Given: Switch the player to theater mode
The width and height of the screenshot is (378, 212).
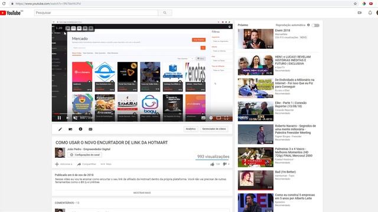Looking at the screenshot, I should [219, 118].
